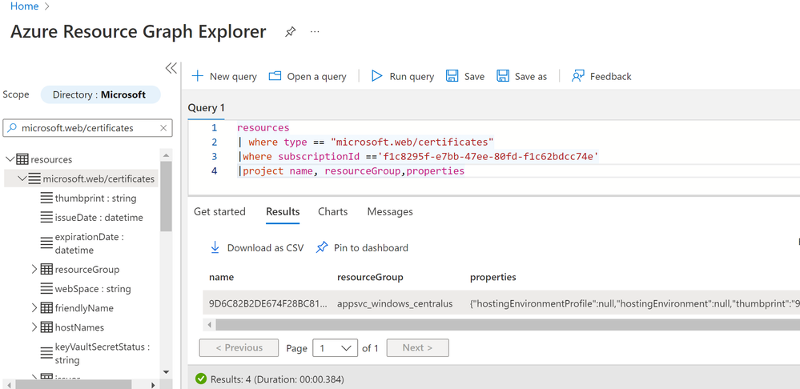Viewport: 800px width, 389px height.
Task: Select the Query 1 tab
Action: [206, 107]
